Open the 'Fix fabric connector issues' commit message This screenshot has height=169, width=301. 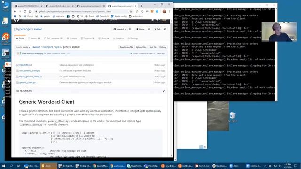pyautogui.click(x=72, y=77)
